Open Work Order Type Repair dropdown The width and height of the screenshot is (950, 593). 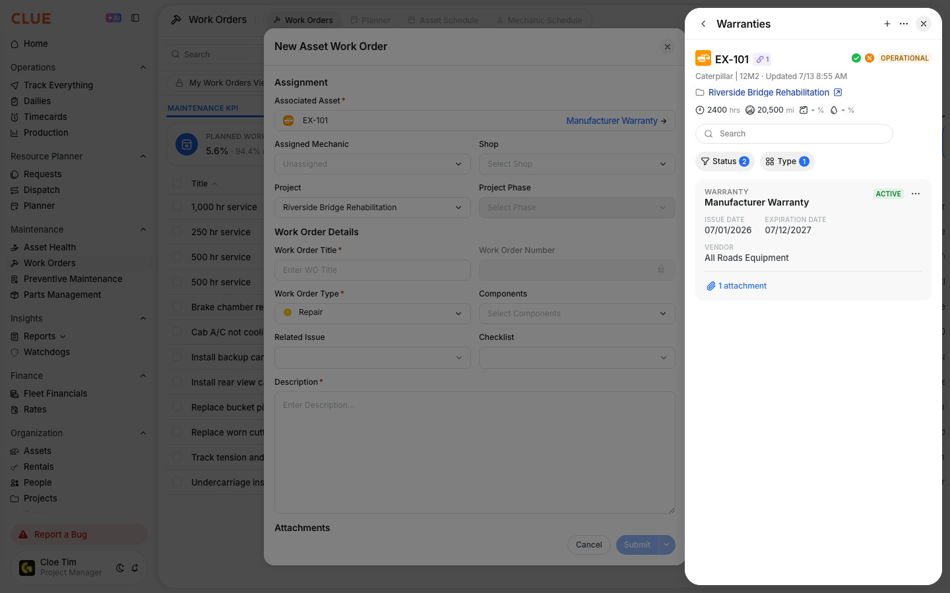pos(373,313)
